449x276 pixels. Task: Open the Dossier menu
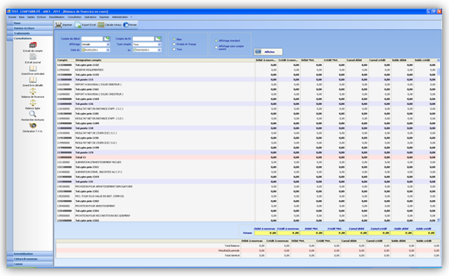click(x=12, y=17)
